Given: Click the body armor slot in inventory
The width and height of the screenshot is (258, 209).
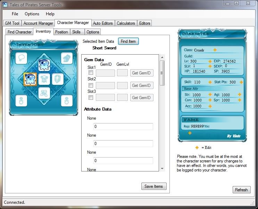Looking at the screenshot, I should [x=44, y=79].
